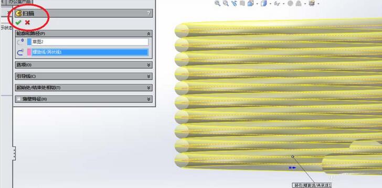Expand the 选项(O) section
The image size is (382, 188).
coord(148,65)
